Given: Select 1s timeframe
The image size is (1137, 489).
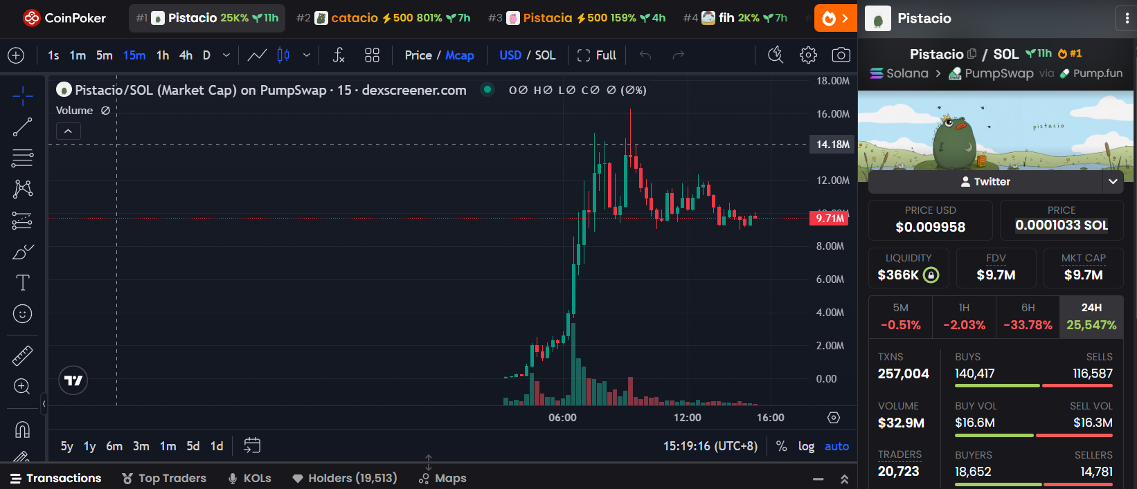Looking at the screenshot, I should click(53, 55).
